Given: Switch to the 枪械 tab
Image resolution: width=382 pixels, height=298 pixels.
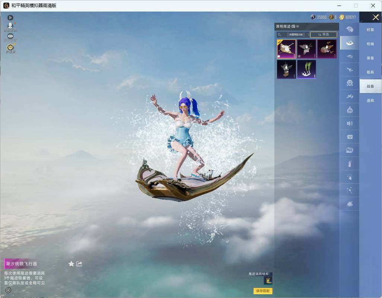Looking at the screenshot, I should click(x=370, y=44).
